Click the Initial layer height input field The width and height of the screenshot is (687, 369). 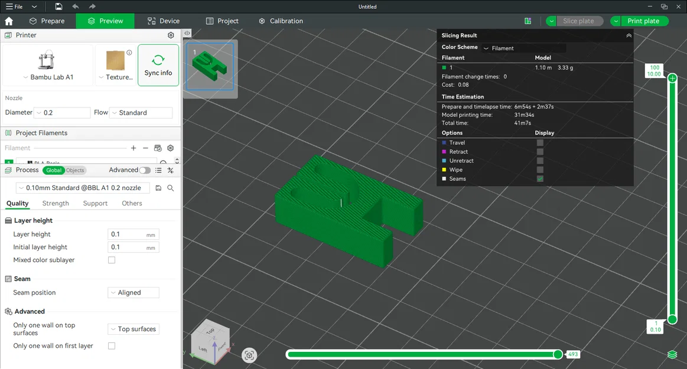(133, 247)
